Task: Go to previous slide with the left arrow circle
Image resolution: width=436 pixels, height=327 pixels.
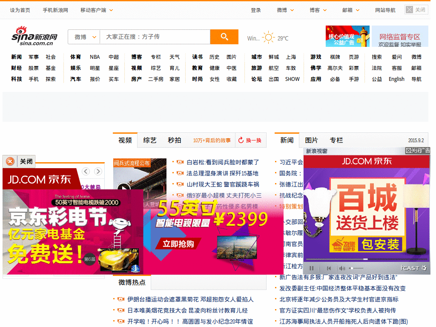Action: tap(86, 171)
